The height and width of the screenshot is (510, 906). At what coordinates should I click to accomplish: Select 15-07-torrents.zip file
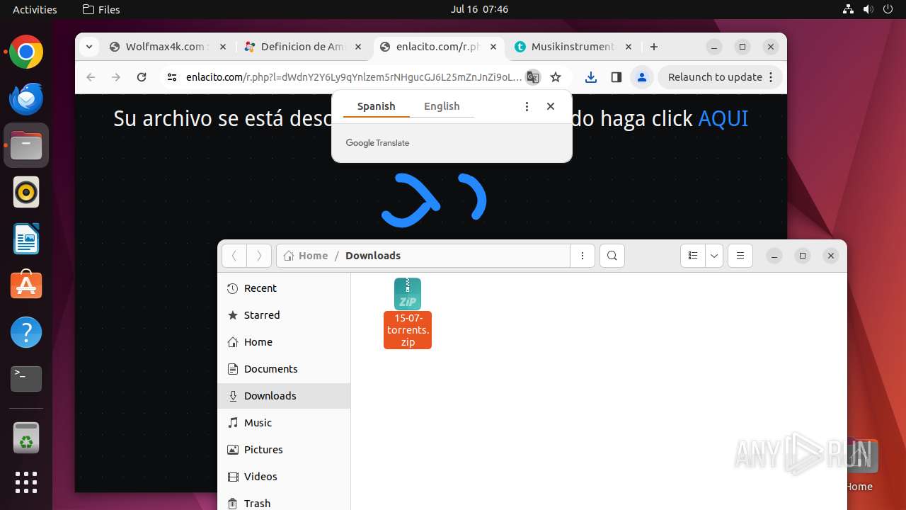(x=408, y=313)
